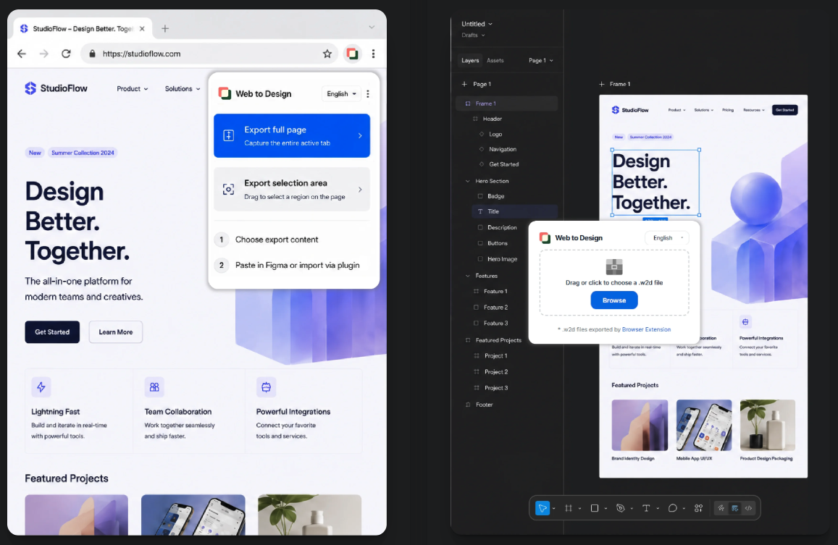Click the browser forward arrow
Image resolution: width=838 pixels, height=545 pixels.
(44, 54)
